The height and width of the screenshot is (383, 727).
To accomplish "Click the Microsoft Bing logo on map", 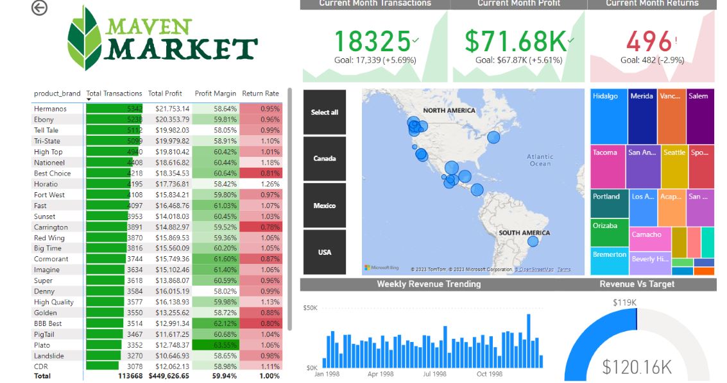I will click(382, 268).
